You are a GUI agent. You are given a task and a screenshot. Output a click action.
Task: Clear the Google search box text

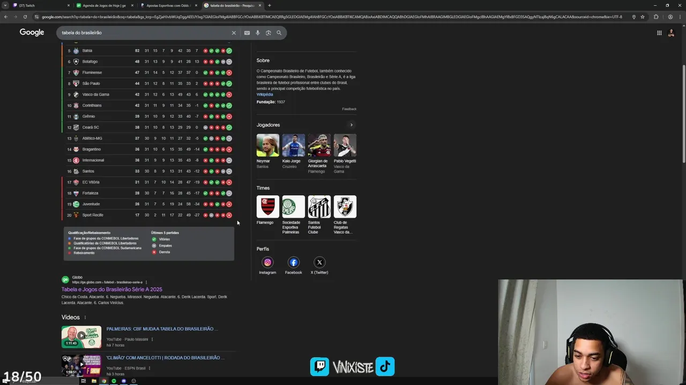[x=234, y=33]
